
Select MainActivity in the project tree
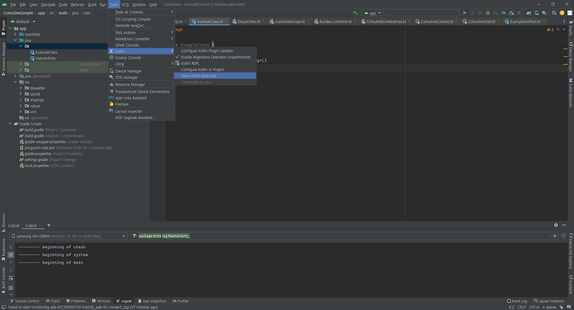click(45, 58)
